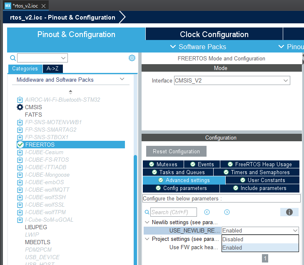Click the search magnifier icon above Categories
This screenshot has width=304, height=265.
pos(13,58)
